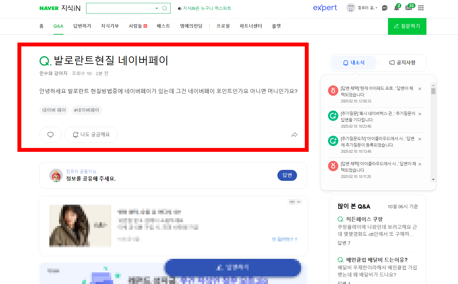The height and width of the screenshot is (284, 458).
Task: Click the red medal icon of the 10:11:20 notification
Action: click(333, 166)
